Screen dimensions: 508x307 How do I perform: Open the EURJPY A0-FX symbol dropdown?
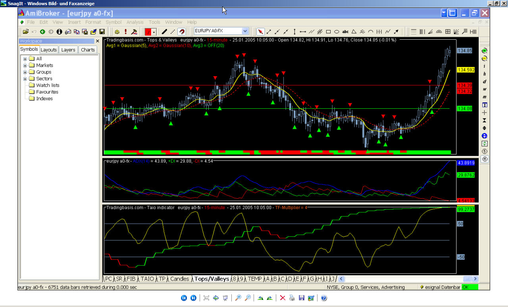click(245, 31)
